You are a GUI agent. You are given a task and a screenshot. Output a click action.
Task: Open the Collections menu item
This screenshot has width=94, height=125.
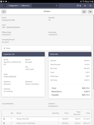coord(25,6)
